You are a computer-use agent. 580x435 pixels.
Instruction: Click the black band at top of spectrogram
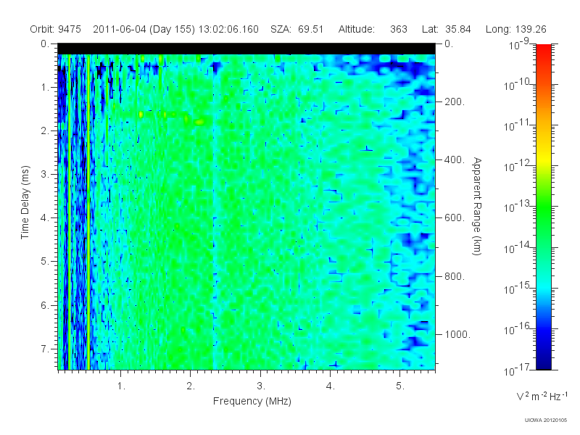point(246,49)
